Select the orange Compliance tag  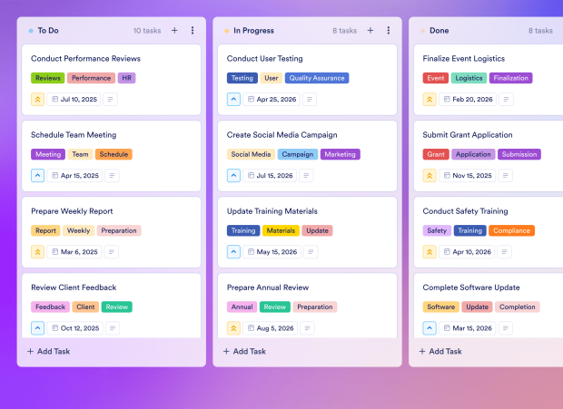point(511,230)
